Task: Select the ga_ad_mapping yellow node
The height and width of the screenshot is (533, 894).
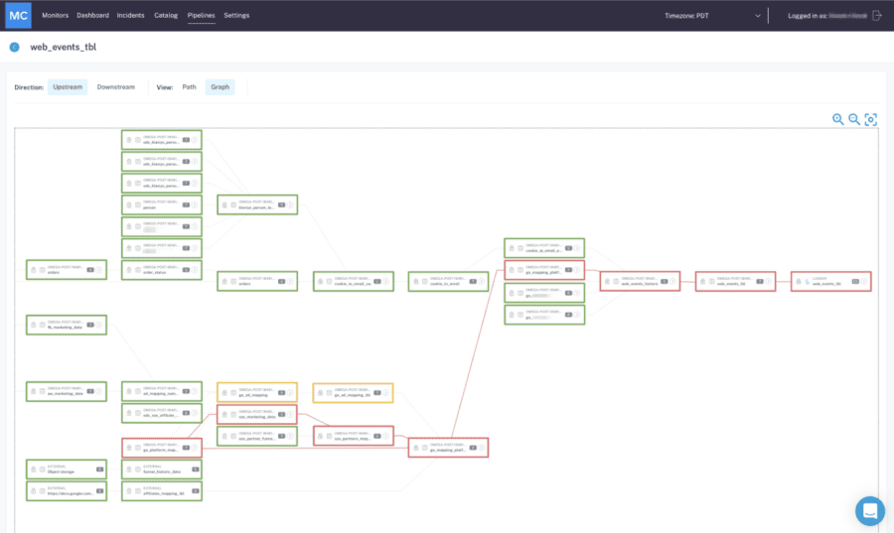Action: (x=257, y=392)
